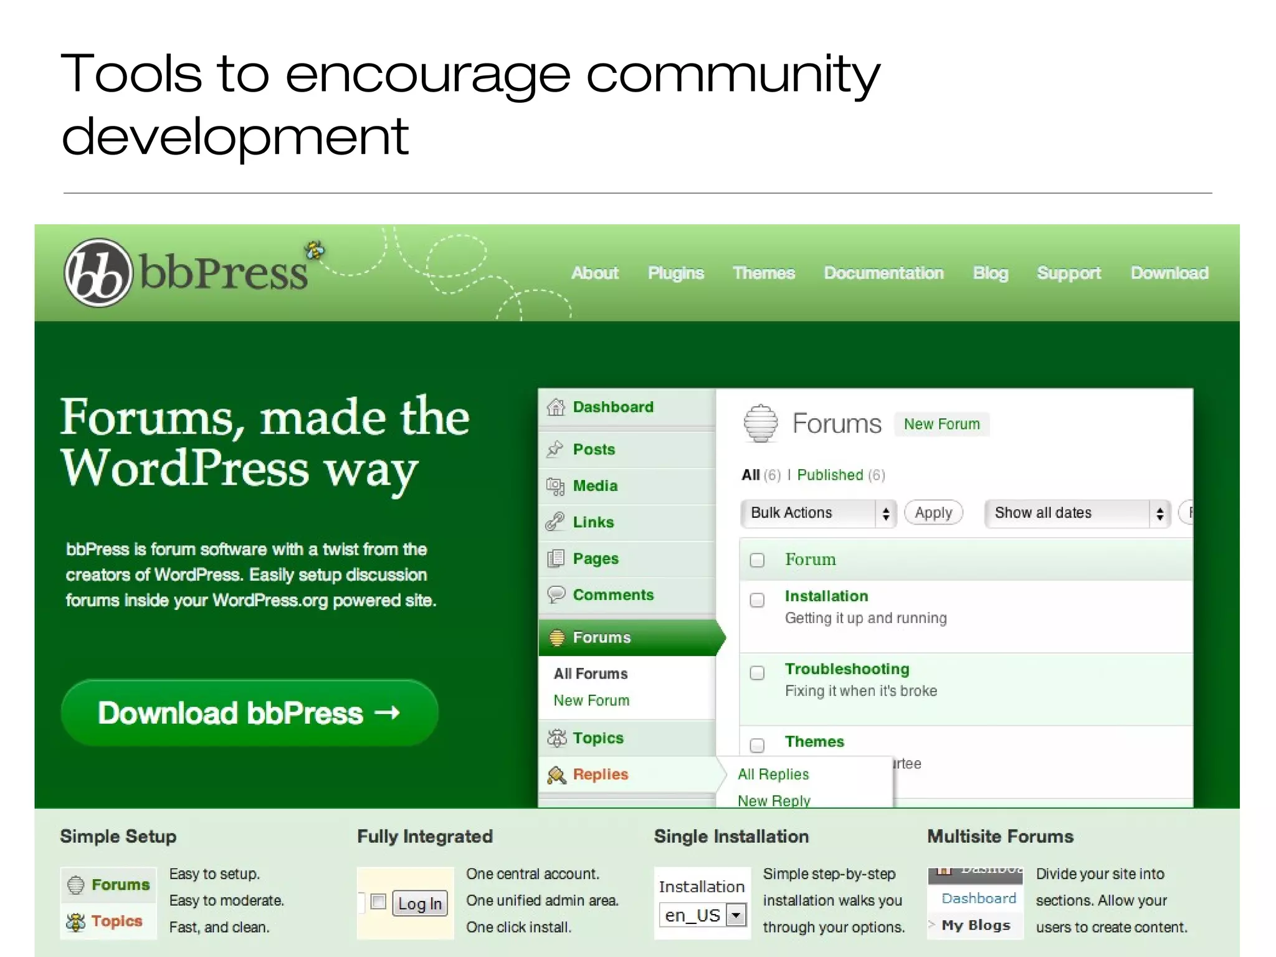
Task: Click the Links chain icon
Action: tap(555, 521)
